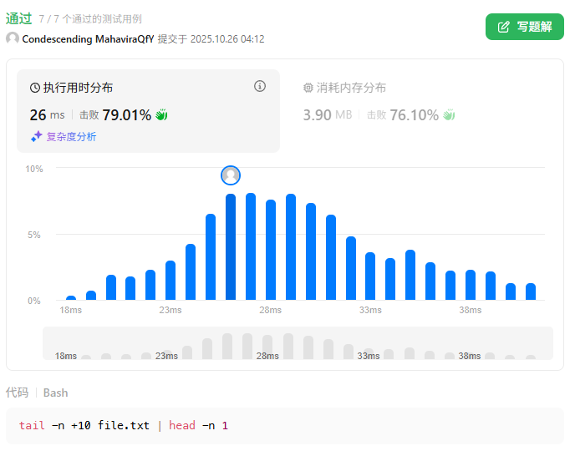The image size is (575, 451).
Task: Switch to the 消耗内存分布 panel
Action: pyautogui.click(x=350, y=88)
